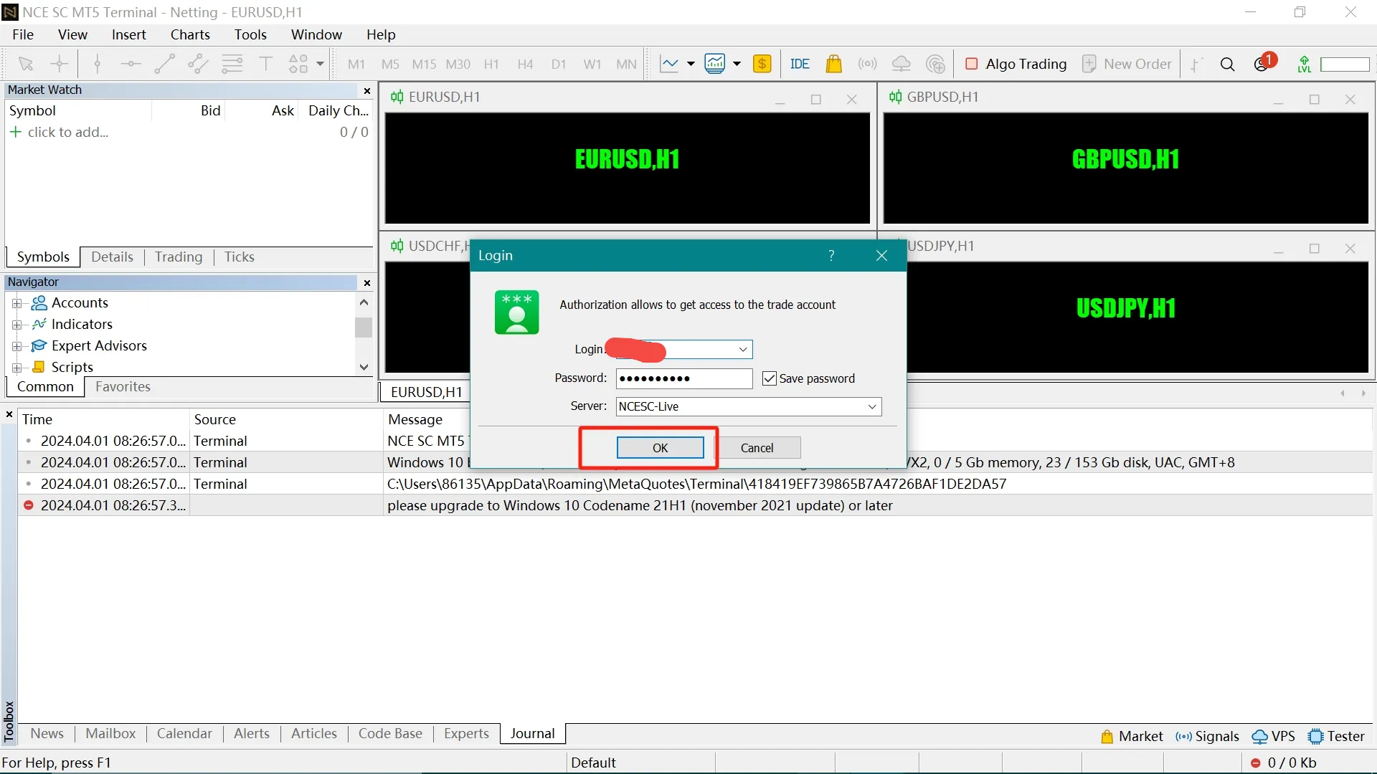The image size is (1377, 774).
Task: Click Navigator scrollbar up arrow
Action: 364,302
